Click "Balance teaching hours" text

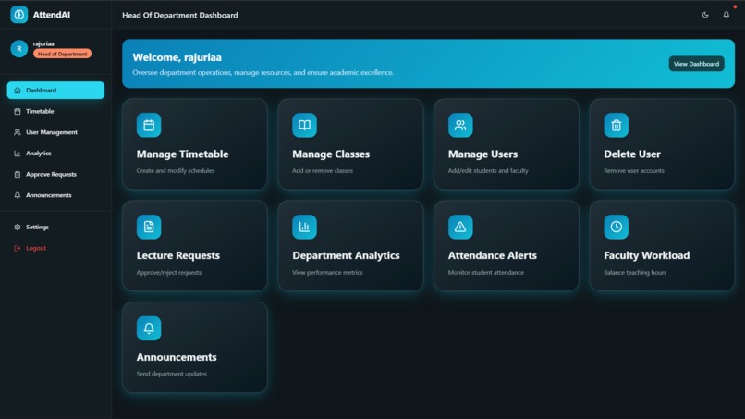(635, 273)
